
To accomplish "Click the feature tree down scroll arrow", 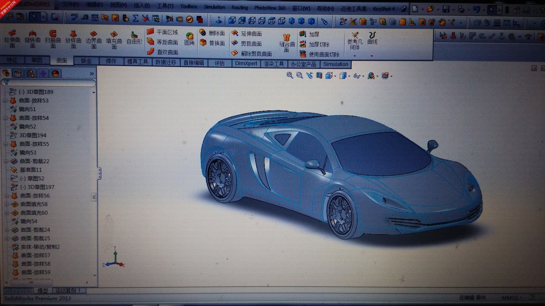I will click(x=95, y=276).
